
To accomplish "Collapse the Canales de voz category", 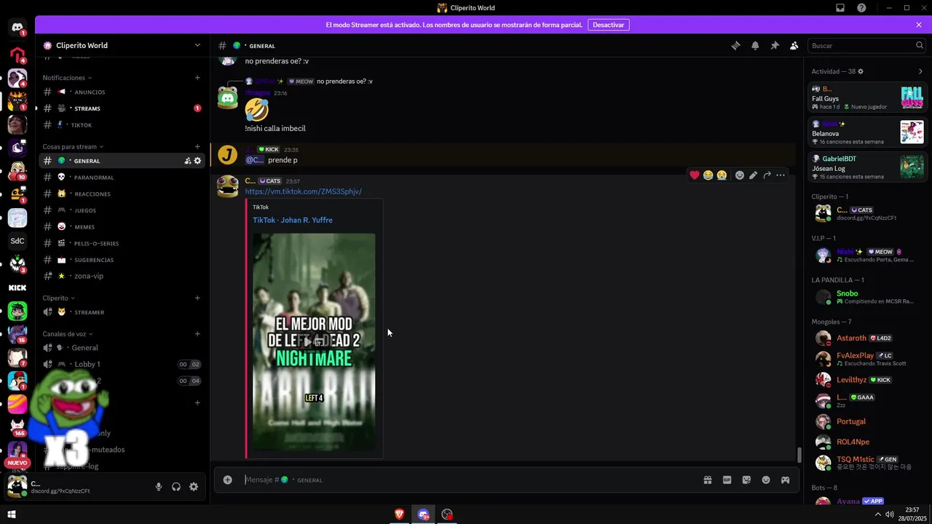I will pos(68,333).
